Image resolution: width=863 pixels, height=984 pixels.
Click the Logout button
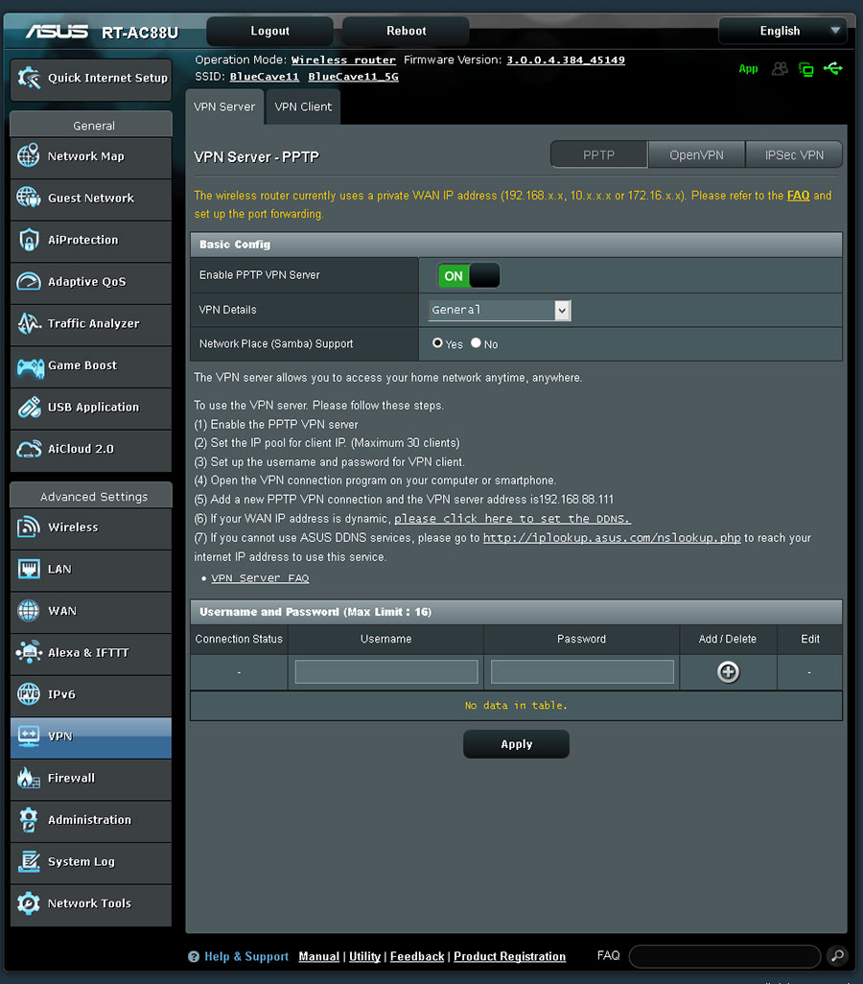269,31
